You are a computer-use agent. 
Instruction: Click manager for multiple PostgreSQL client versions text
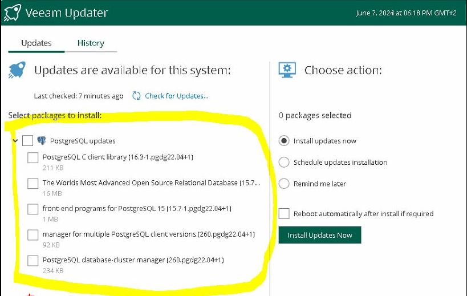[149, 234]
